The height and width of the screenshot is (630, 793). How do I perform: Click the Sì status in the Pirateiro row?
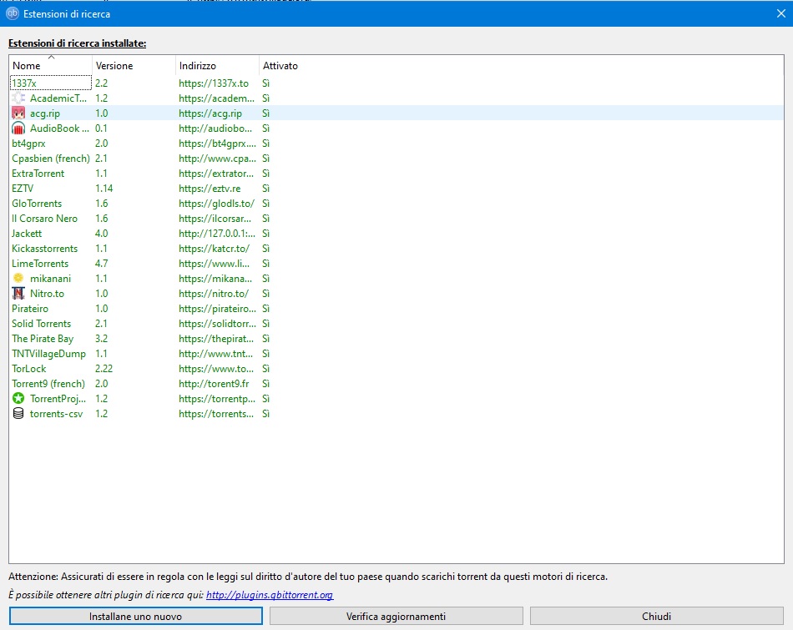click(x=265, y=309)
